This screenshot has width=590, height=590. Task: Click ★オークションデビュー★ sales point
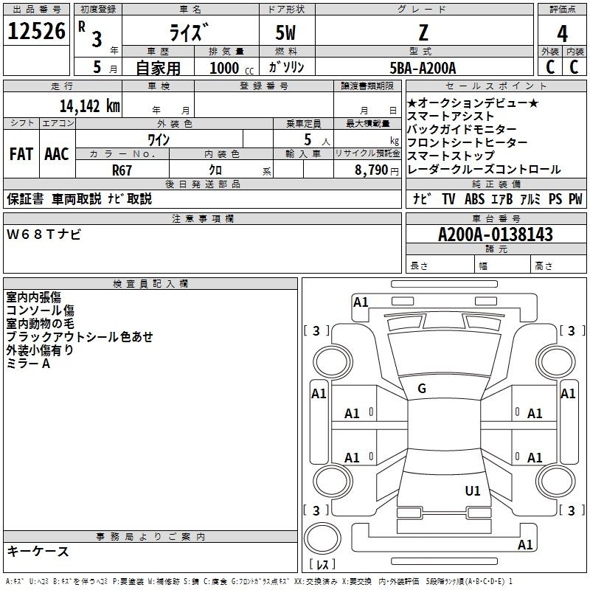(473, 103)
